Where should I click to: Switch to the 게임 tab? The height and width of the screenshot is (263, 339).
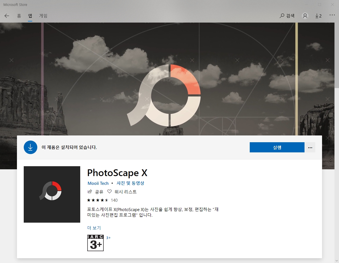pyautogui.click(x=43, y=16)
